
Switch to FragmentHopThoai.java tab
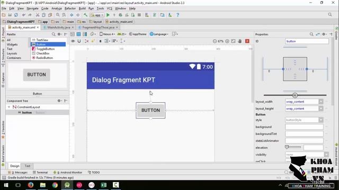tap(98, 27)
